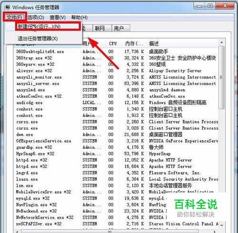Open the 帮助(H) menu
The width and height of the screenshot is (238, 233).
[79, 17]
